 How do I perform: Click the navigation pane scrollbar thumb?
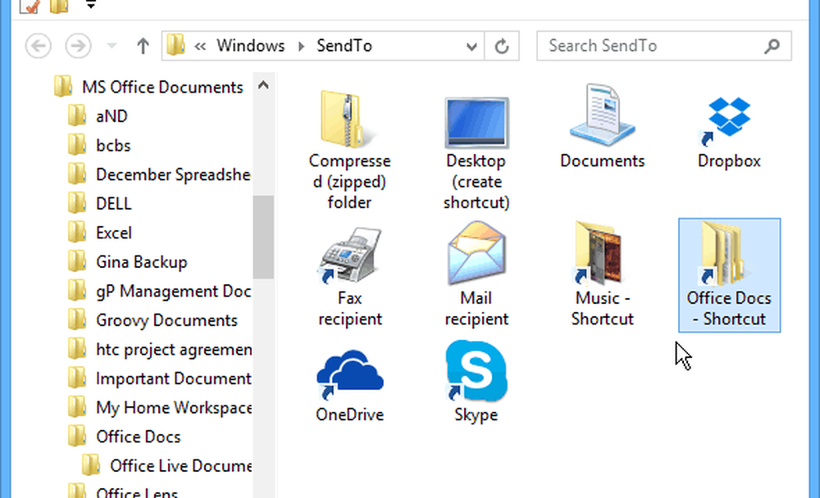click(x=263, y=237)
